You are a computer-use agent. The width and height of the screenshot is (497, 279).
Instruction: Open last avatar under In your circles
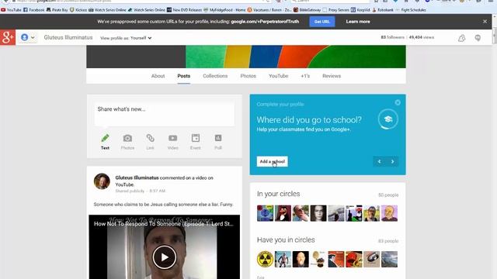389,213
